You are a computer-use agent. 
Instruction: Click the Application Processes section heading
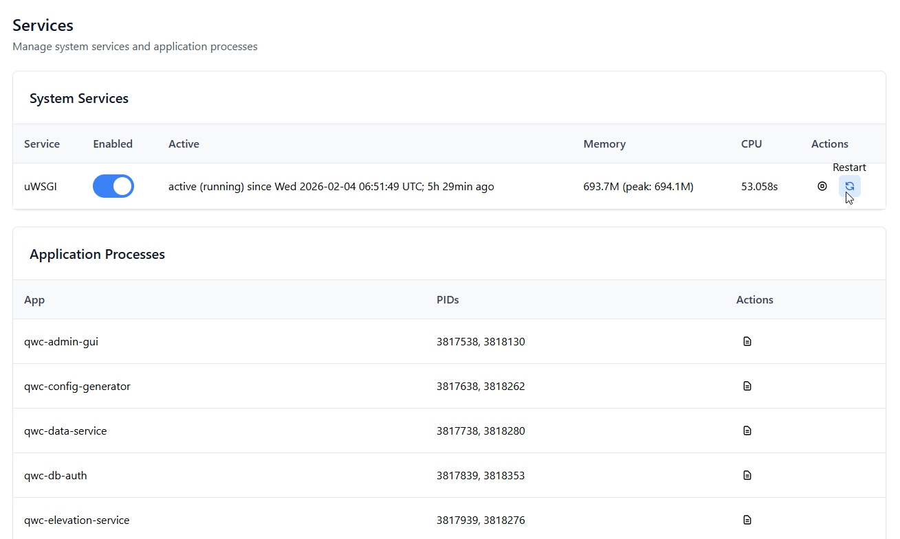(x=97, y=254)
